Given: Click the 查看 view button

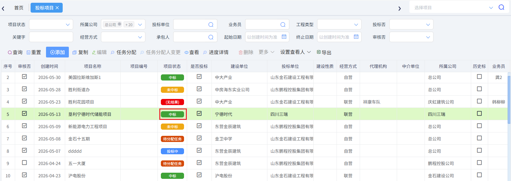Looking at the screenshot, I should (192, 52).
